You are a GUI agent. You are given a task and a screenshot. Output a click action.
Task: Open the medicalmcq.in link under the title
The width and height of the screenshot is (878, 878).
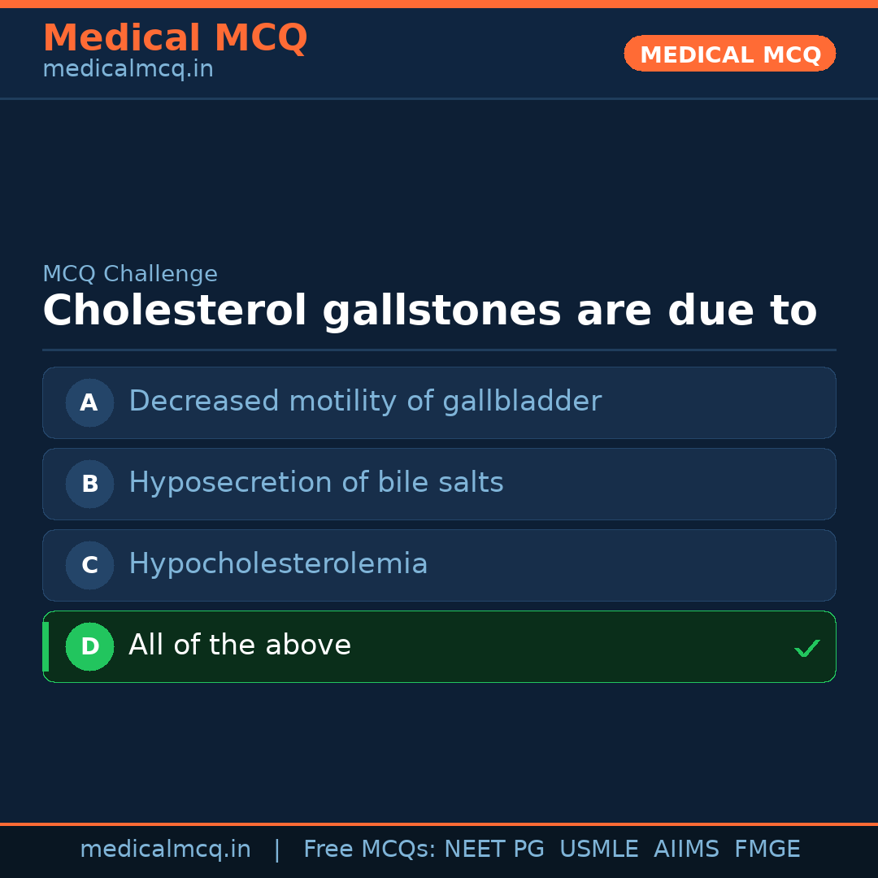point(128,69)
